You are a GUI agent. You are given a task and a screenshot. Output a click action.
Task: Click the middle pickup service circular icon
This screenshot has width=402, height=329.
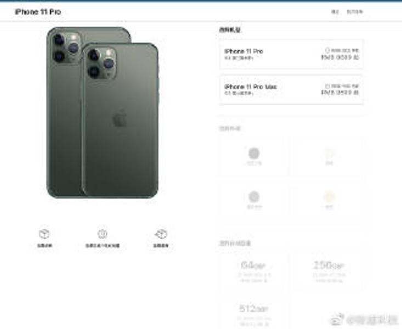coord(103,234)
